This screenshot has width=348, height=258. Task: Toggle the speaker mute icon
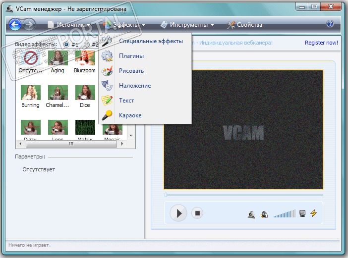click(x=264, y=214)
